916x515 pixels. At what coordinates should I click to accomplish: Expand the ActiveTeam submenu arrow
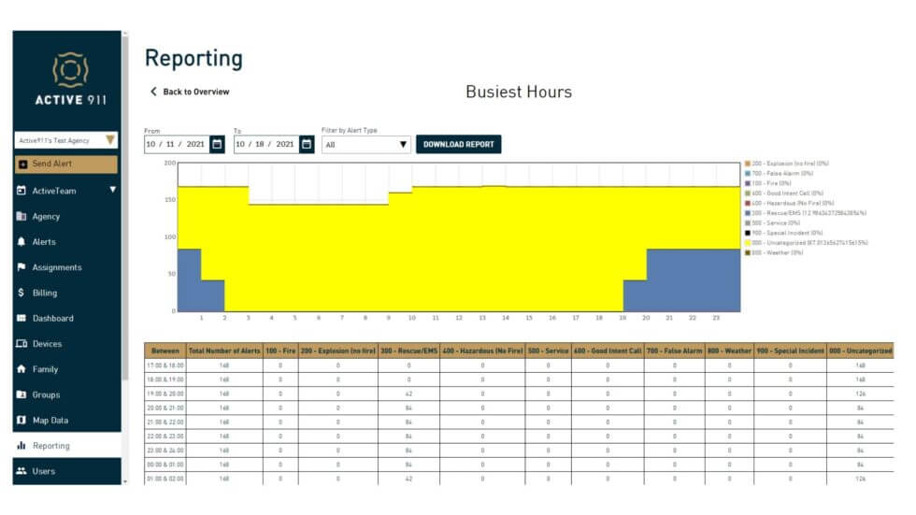[x=113, y=191]
